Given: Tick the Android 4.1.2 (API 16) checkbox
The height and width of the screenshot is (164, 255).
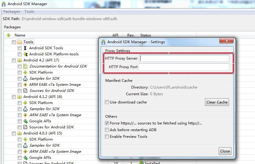Looking at the screenshot, I should click(14, 97).
